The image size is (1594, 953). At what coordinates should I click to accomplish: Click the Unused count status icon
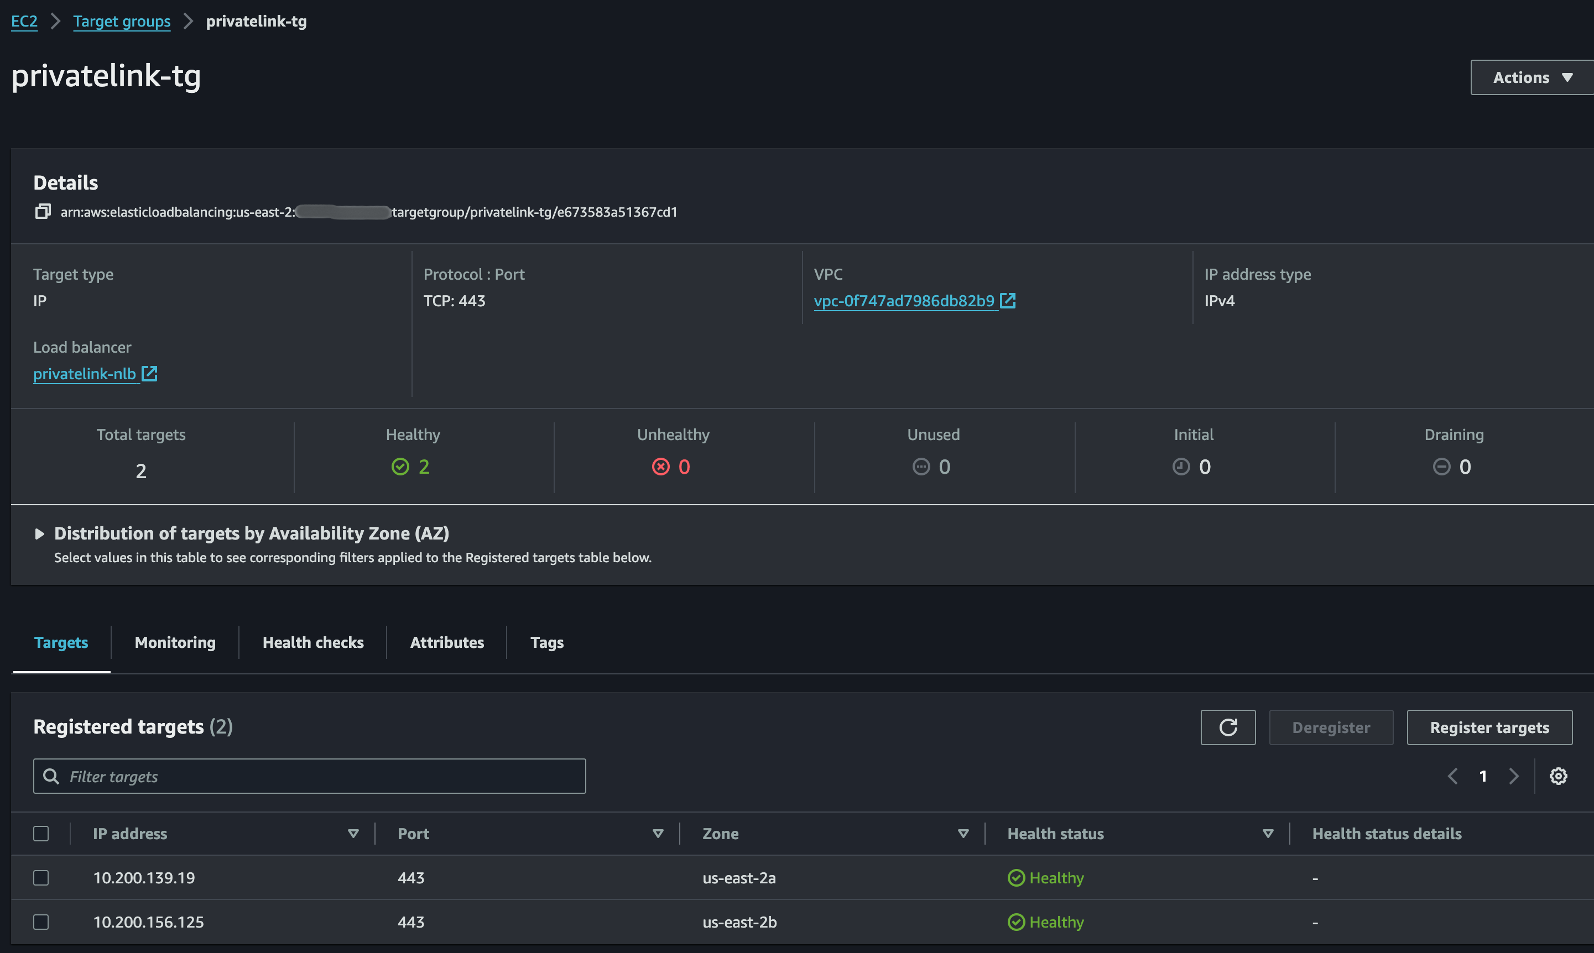921,467
